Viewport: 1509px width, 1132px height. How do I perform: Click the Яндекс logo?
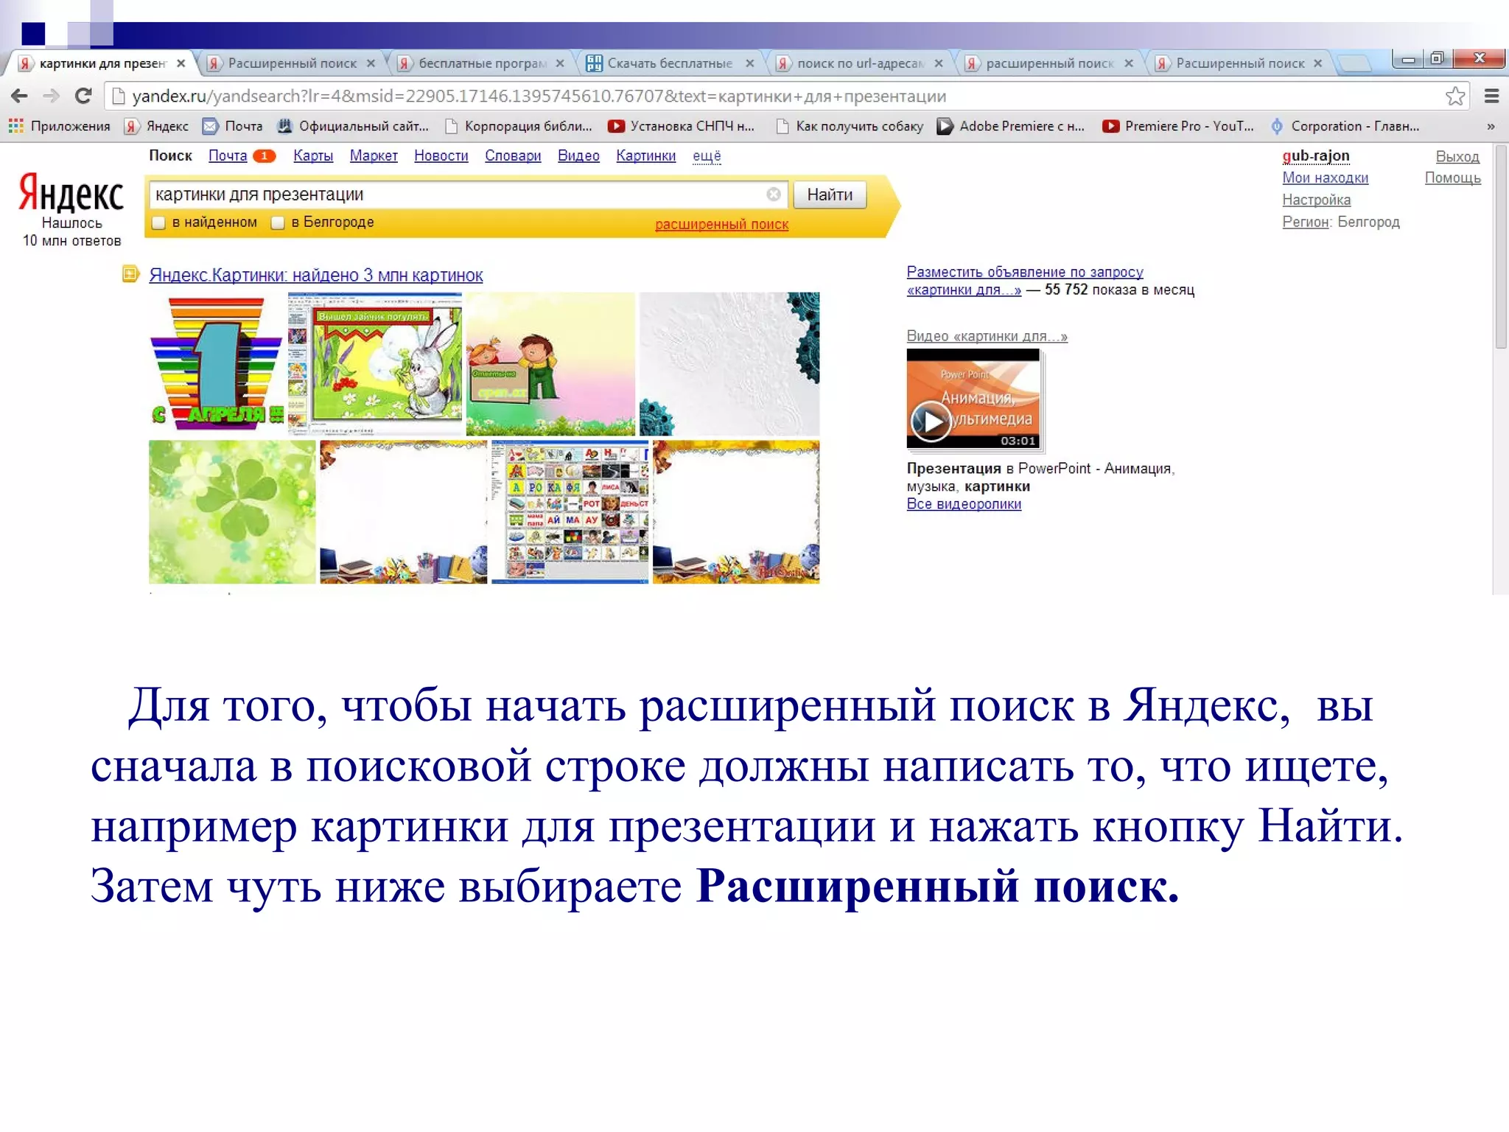[71, 192]
